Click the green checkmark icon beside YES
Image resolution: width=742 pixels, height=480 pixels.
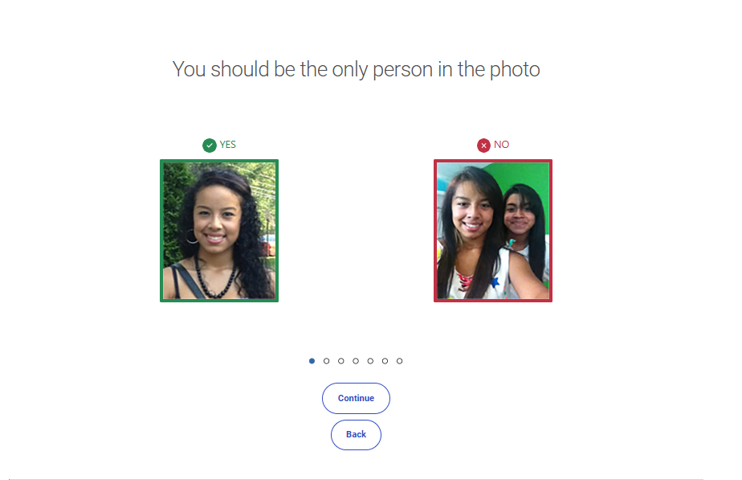(209, 146)
